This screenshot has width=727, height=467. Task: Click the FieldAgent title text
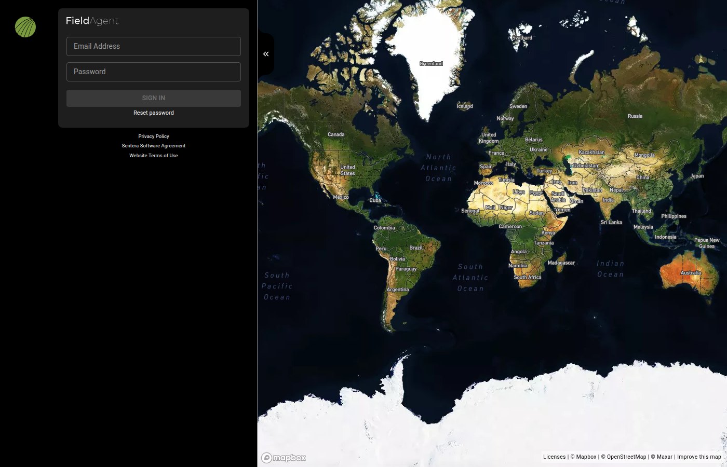click(92, 21)
